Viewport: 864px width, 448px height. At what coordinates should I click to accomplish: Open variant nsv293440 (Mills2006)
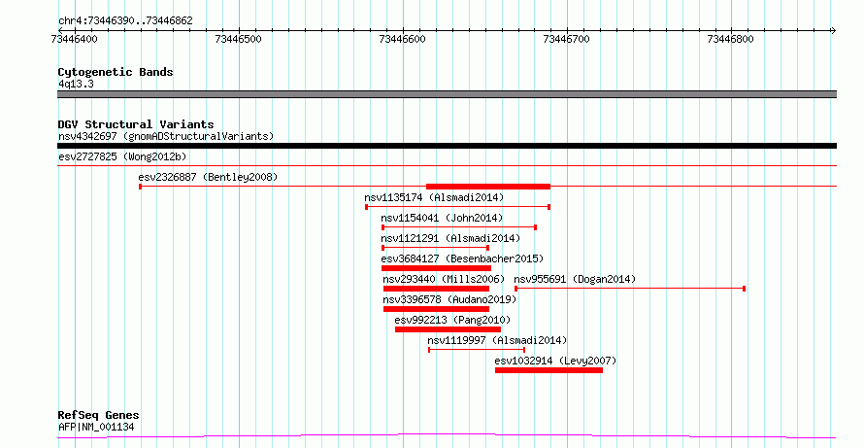[x=444, y=279]
